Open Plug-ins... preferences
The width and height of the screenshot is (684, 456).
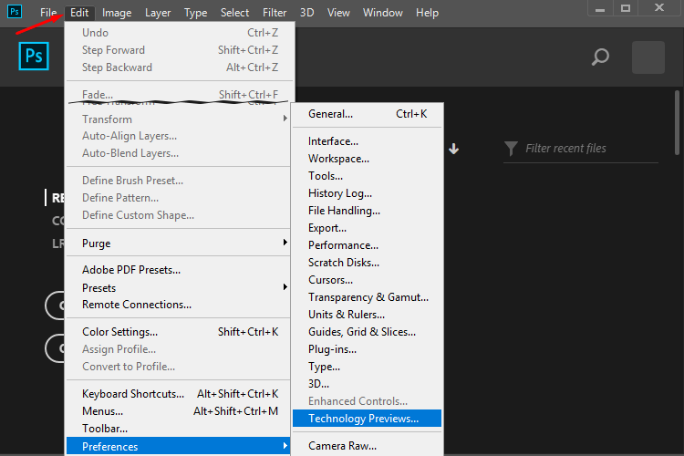pyautogui.click(x=367, y=349)
